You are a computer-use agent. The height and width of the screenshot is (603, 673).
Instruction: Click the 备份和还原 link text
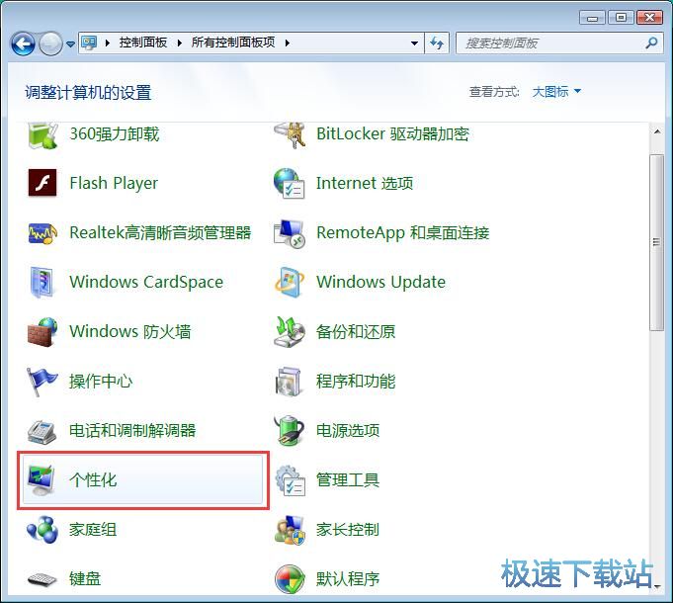[x=356, y=332]
